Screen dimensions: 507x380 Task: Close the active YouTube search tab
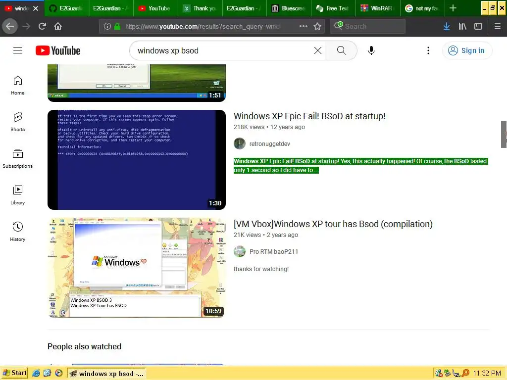point(36,8)
